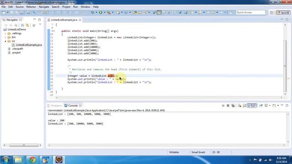The height and width of the screenshot is (164, 292).
Task: Collapse All in Navigator toolbar
Action: tap(22, 25)
